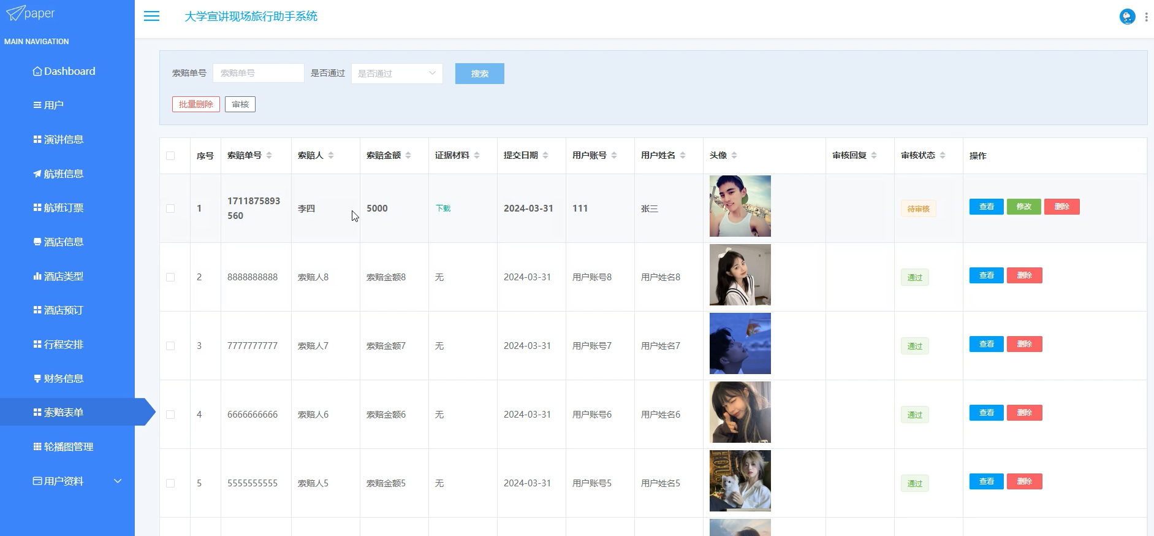Click the sort arrows beside 用户姓名 header
Image resolution: width=1154 pixels, height=536 pixels.
683,156
